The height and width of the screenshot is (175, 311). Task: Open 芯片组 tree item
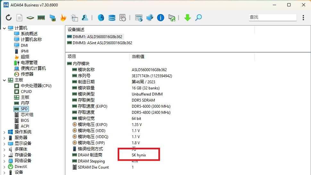(x=27, y=114)
